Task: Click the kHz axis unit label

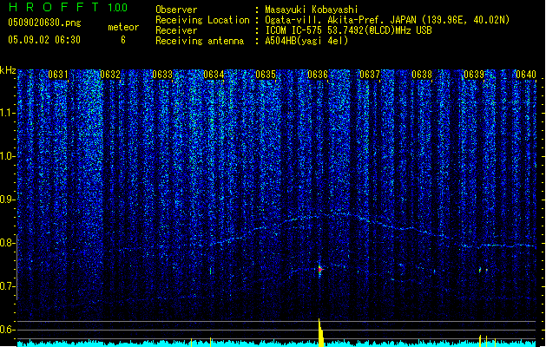Action: point(8,70)
